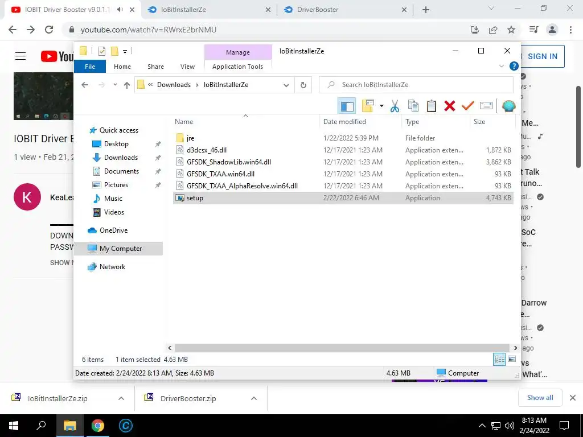This screenshot has height=437, width=583.
Task: Switch to large icons view layout
Action: pos(512,359)
